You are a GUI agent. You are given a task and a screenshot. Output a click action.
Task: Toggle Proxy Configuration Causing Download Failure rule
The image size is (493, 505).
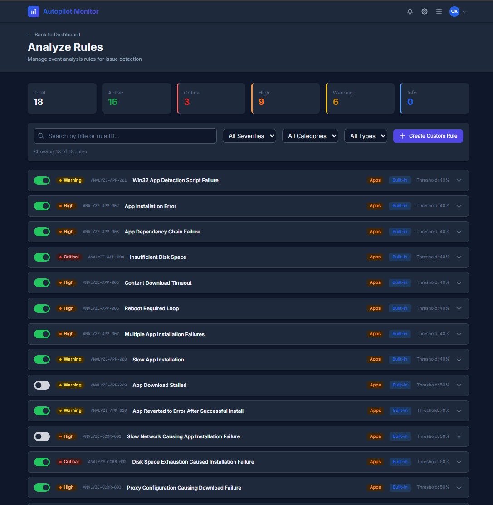(x=42, y=488)
